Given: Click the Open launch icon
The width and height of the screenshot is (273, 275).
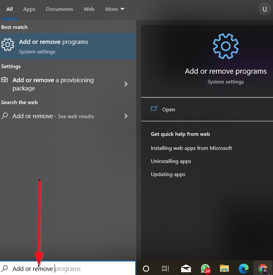Looking at the screenshot, I should [x=154, y=108].
